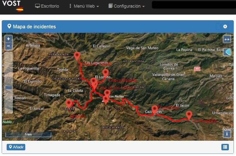Expand the Configuración dropdown menu

pyautogui.click(x=127, y=6)
